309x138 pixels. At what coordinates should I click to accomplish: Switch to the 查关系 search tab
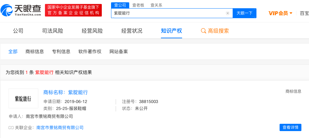tap(156, 5)
